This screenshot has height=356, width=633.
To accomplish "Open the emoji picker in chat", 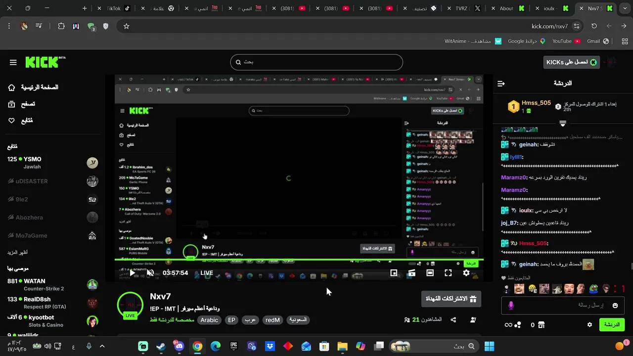I will 615,306.
